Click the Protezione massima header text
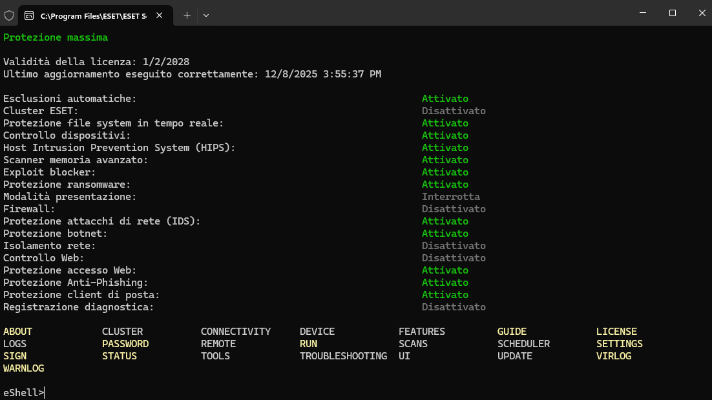The height and width of the screenshot is (400, 712). (x=56, y=37)
